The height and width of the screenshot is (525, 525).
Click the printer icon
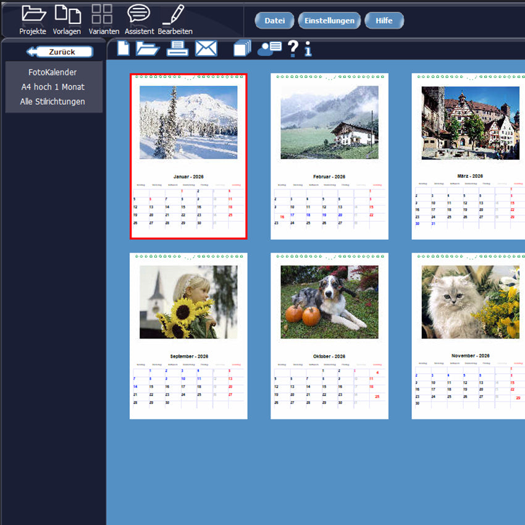(x=178, y=48)
